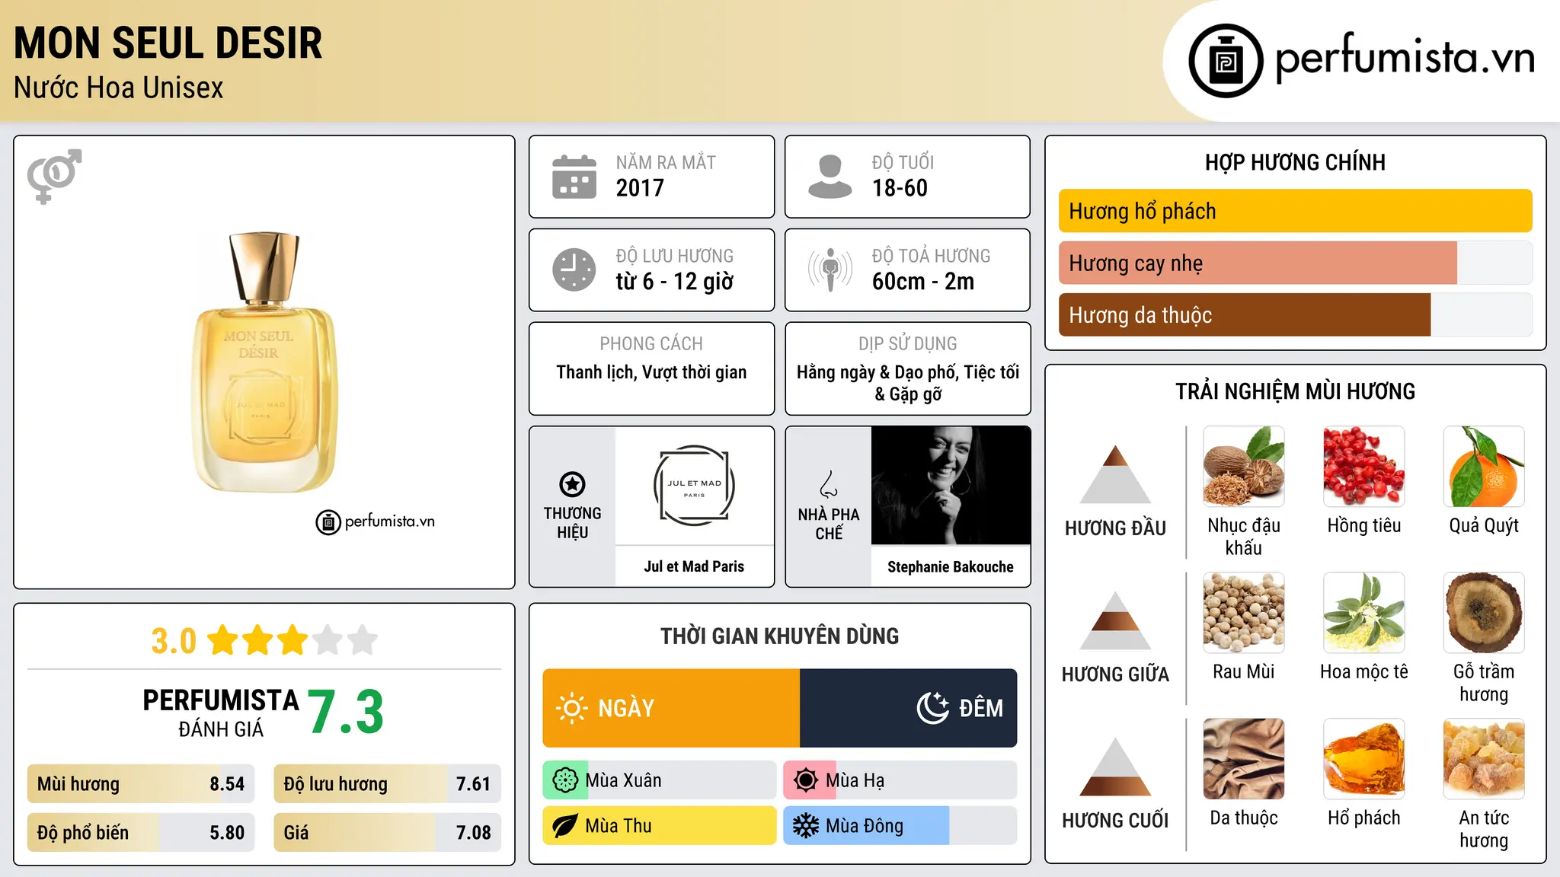Viewport: 1560px width, 877px height.
Task: Click the perfumista.vn site name in header
Action: pos(1405,59)
